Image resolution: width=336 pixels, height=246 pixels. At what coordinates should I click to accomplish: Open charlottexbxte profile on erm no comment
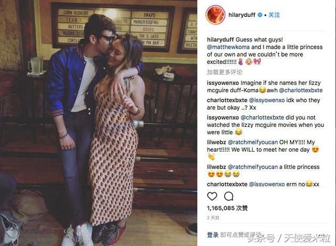(x=227, y=184)
